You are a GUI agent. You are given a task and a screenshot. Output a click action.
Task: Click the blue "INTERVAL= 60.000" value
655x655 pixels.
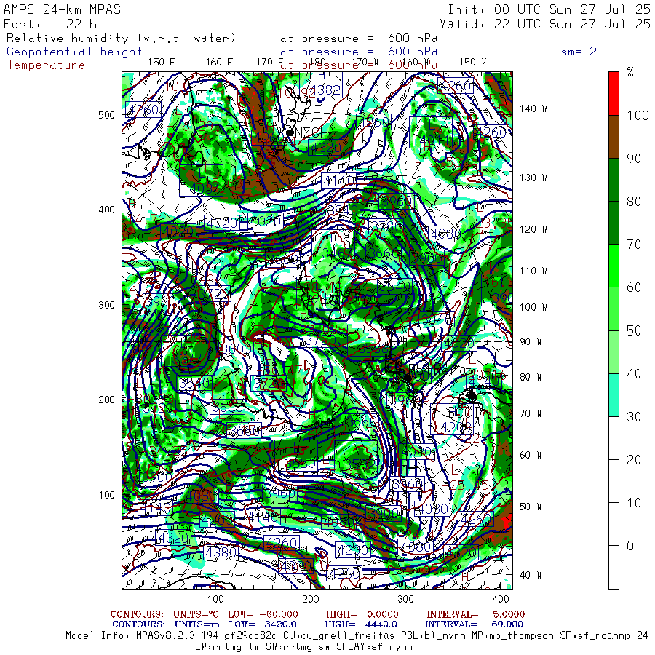pos(474,624)
